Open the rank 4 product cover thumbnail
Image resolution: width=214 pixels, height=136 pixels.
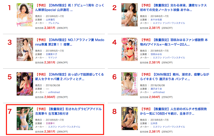129,49
